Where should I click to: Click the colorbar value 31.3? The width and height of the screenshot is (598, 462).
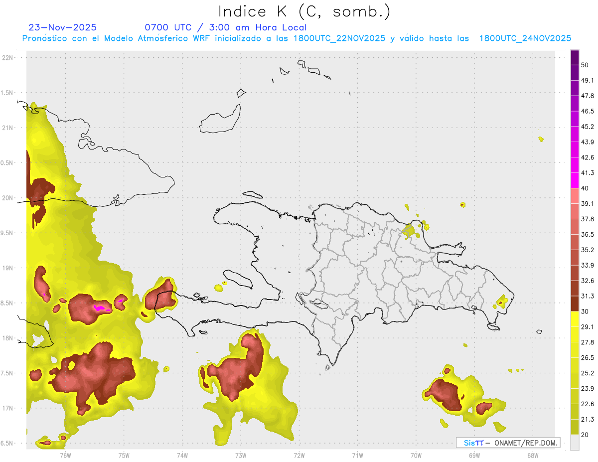[x=588, y=296]
